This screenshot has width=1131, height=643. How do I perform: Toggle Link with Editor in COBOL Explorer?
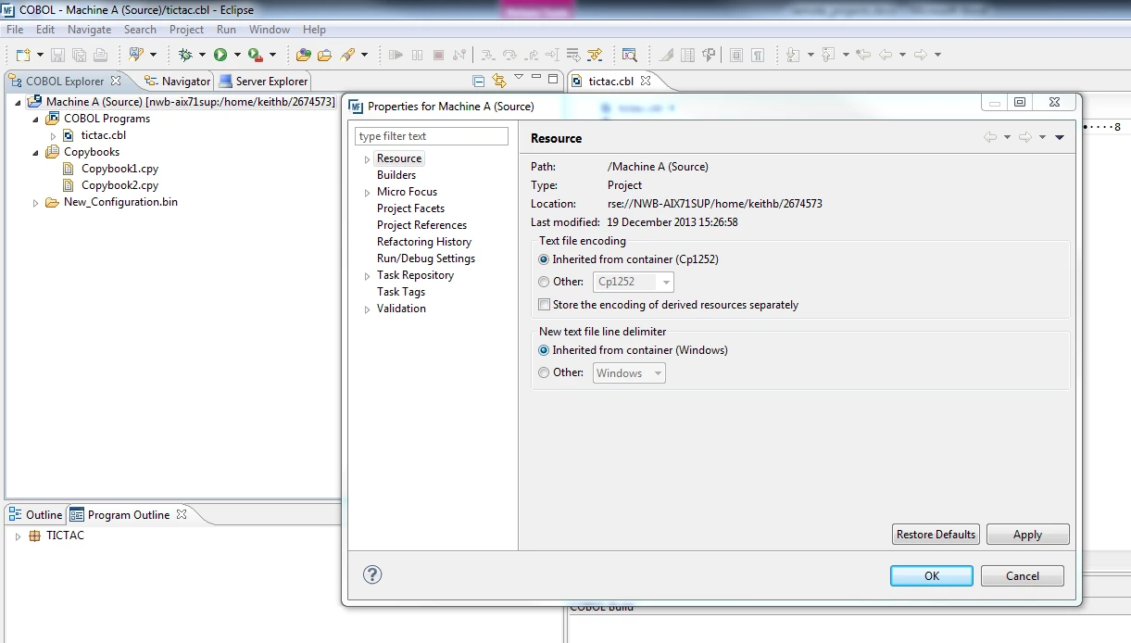(x=499, y=81)
